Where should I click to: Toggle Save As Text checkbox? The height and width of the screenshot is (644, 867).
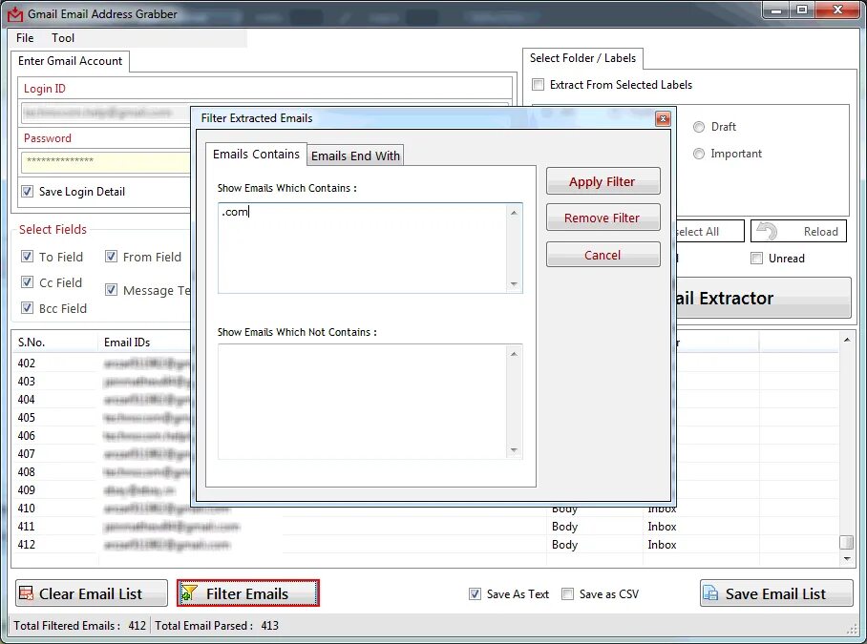pos(475,593)
